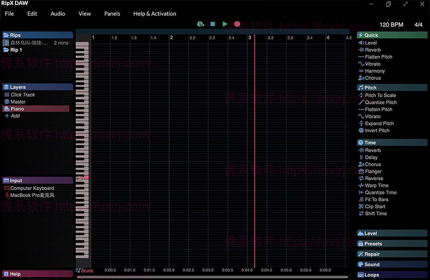This screenshot has width=430, height=280.
Task: Toggle MacBook Pro microphone input
Action: [32, 195]
